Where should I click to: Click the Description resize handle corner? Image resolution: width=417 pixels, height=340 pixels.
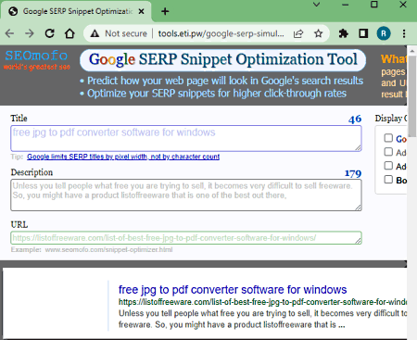pos(358,208)
